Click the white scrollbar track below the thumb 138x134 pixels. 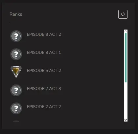(x=126, y=100)
